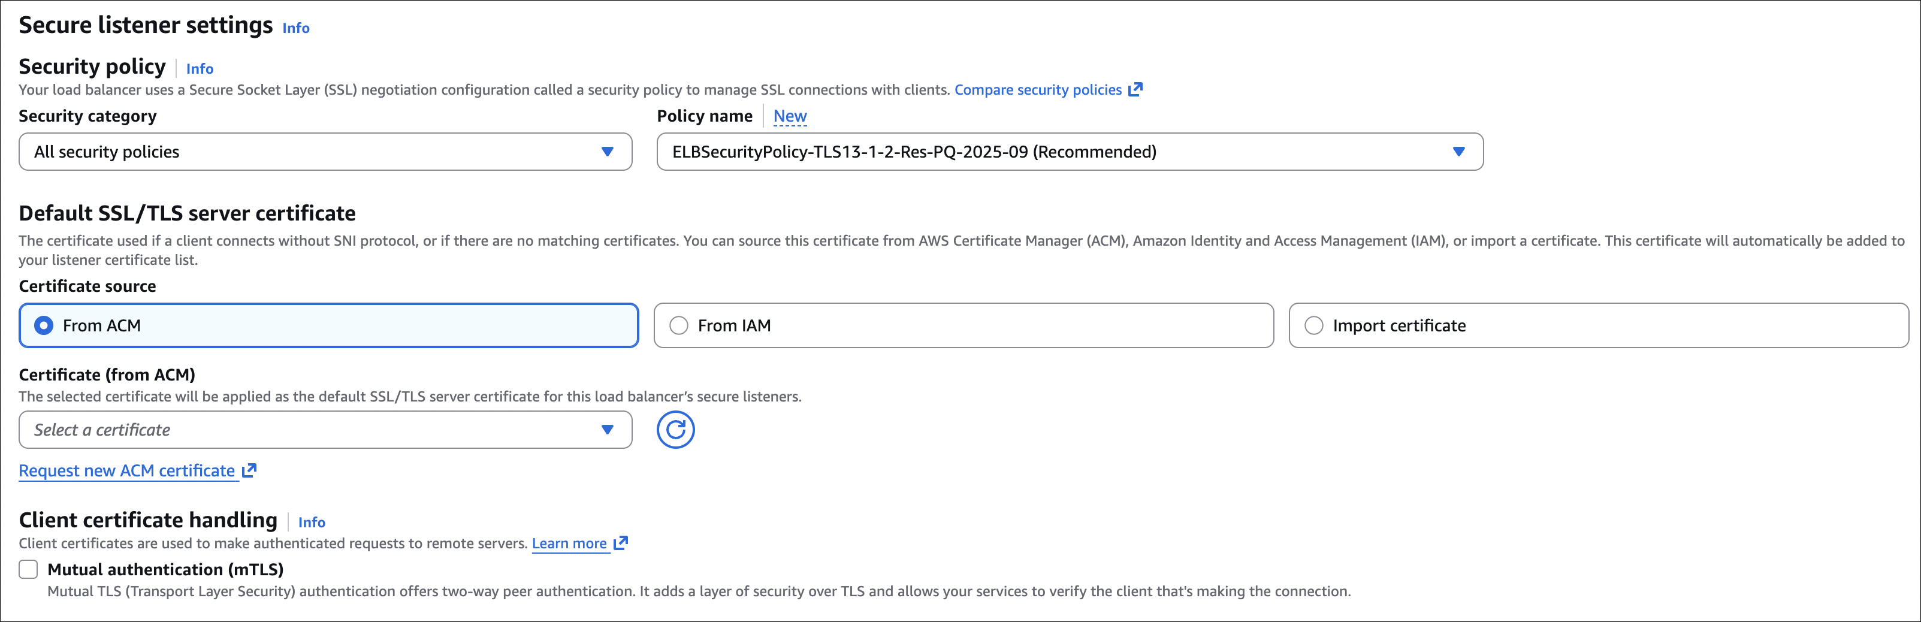The width and height of the screenshot is (1921, 622).
Task: Click external link icon beside Compare security policies
Action: point(1135,89)
